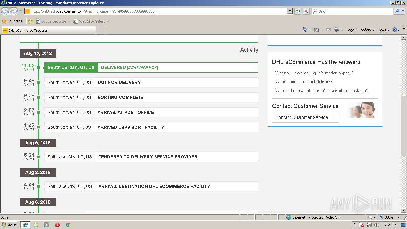Click the page vertical scrollbar thumb

404,126
